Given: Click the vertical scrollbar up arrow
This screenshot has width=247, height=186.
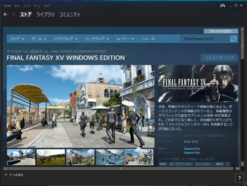Looking at the screenshot, I should click(x=242, y=29).
